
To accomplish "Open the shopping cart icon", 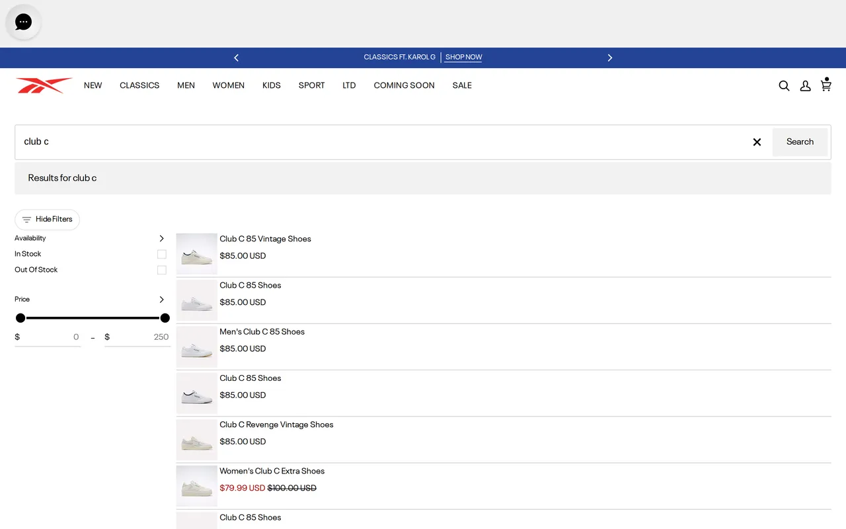I will click(826, 85).
